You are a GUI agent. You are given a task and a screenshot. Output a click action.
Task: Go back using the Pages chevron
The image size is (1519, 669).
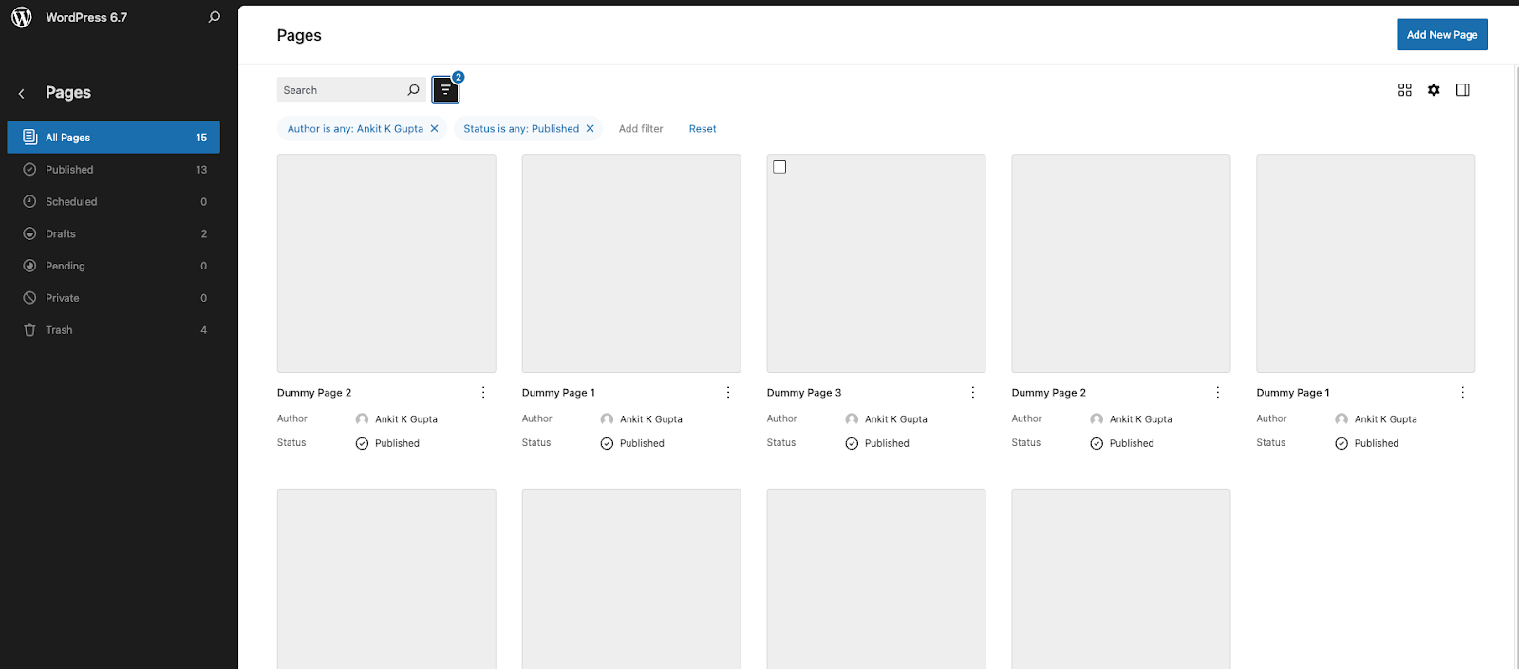click(x=22, y=93)
